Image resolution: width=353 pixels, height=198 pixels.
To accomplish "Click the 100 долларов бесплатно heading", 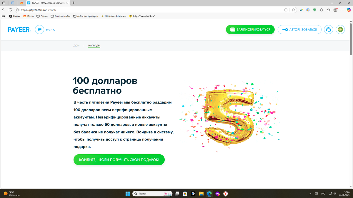I will click(x=105, y=85).
